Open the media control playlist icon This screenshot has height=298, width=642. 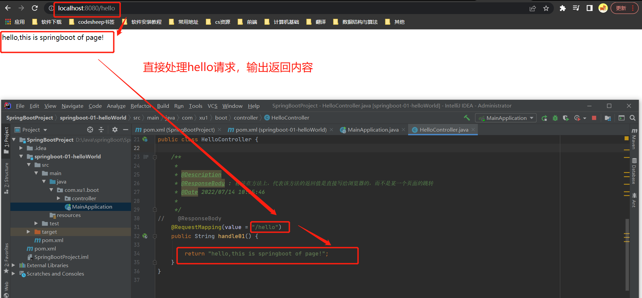576,8
